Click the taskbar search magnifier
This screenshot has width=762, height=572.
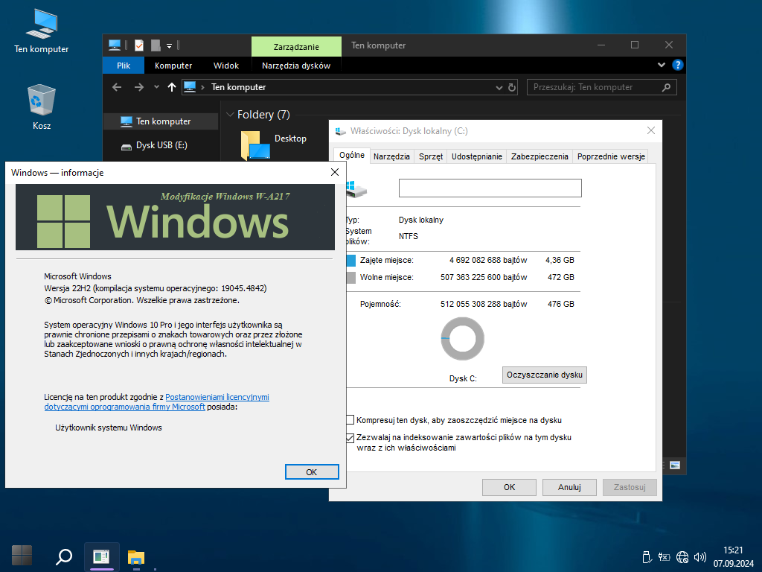(65, 556)
